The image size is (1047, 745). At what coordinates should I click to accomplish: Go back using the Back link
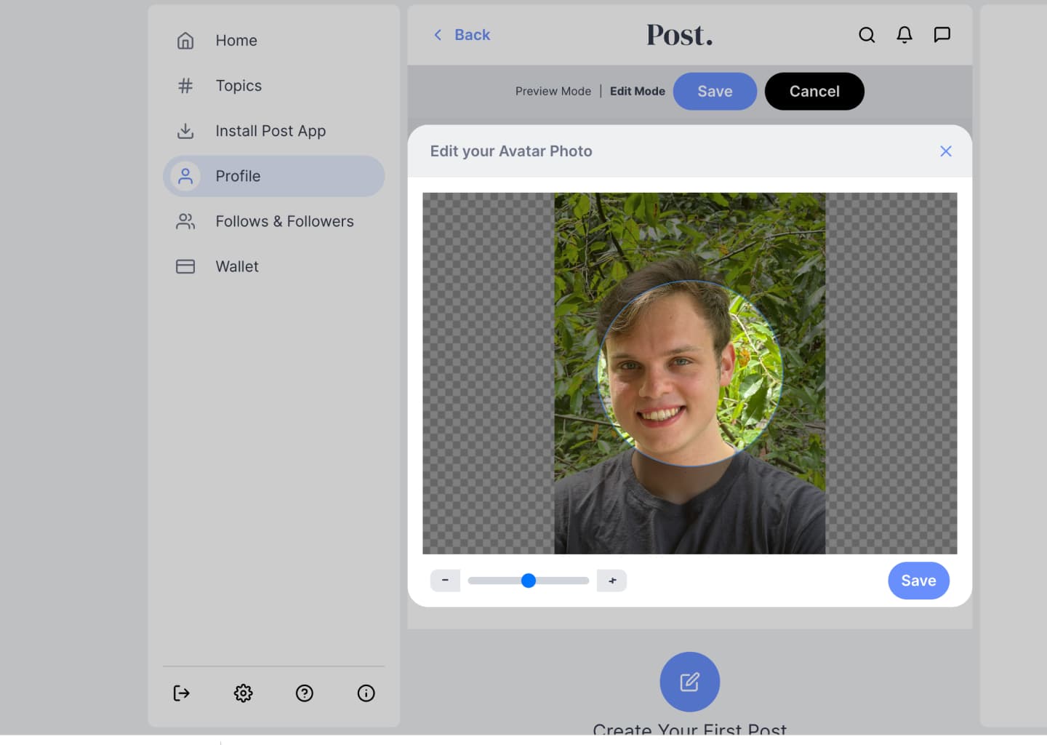point(462,35)
